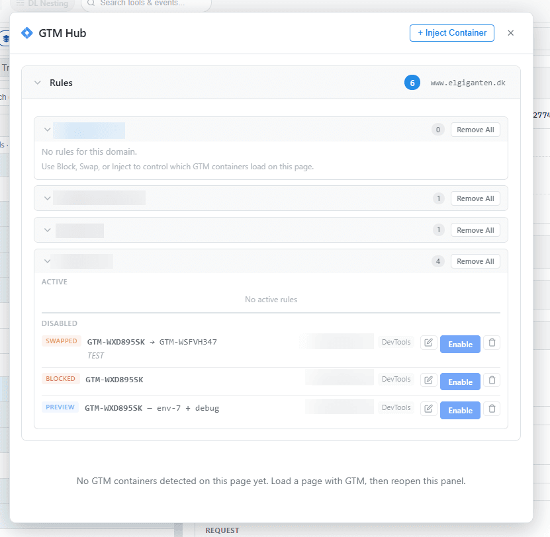Enable the BLOCKED GTM-WXD895SK rule

coord(460,382)
